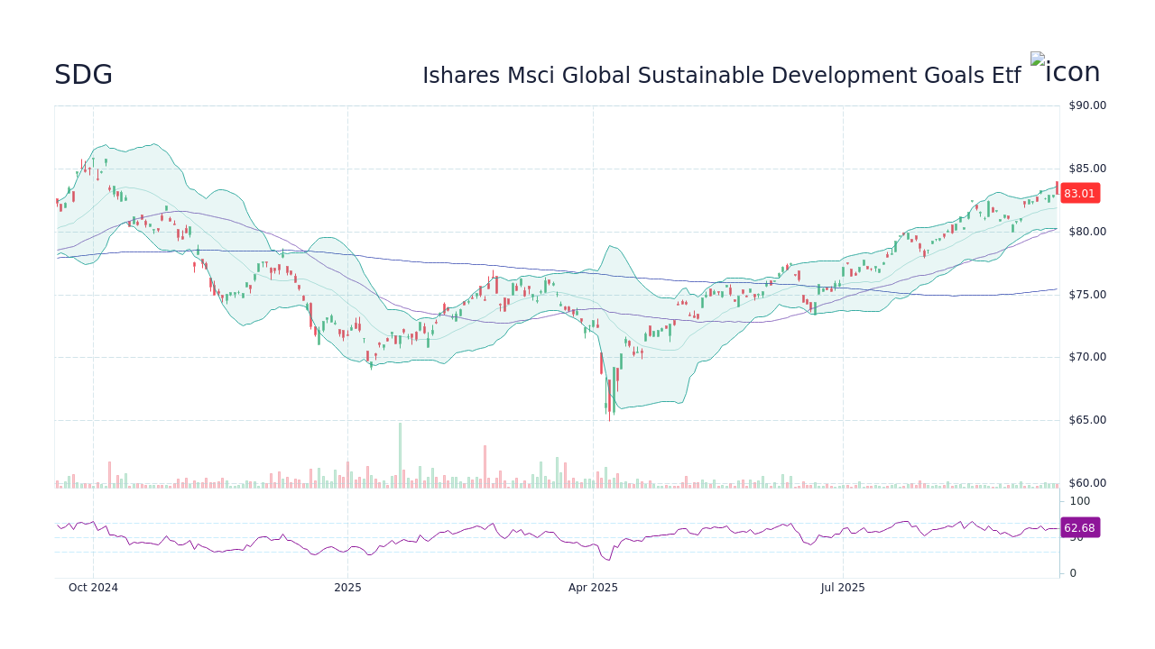Click the Ishares Msci Global Sustainable Development Goals Etf title
Image resolution: width=1155 pixels, height=649 pixels.
pos(721,76)
